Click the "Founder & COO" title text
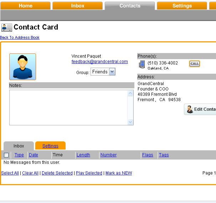The image size is (216, 203). coord(153,89)
